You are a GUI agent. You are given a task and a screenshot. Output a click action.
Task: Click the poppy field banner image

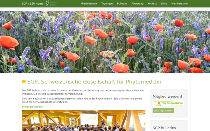[x=105, y=42]
